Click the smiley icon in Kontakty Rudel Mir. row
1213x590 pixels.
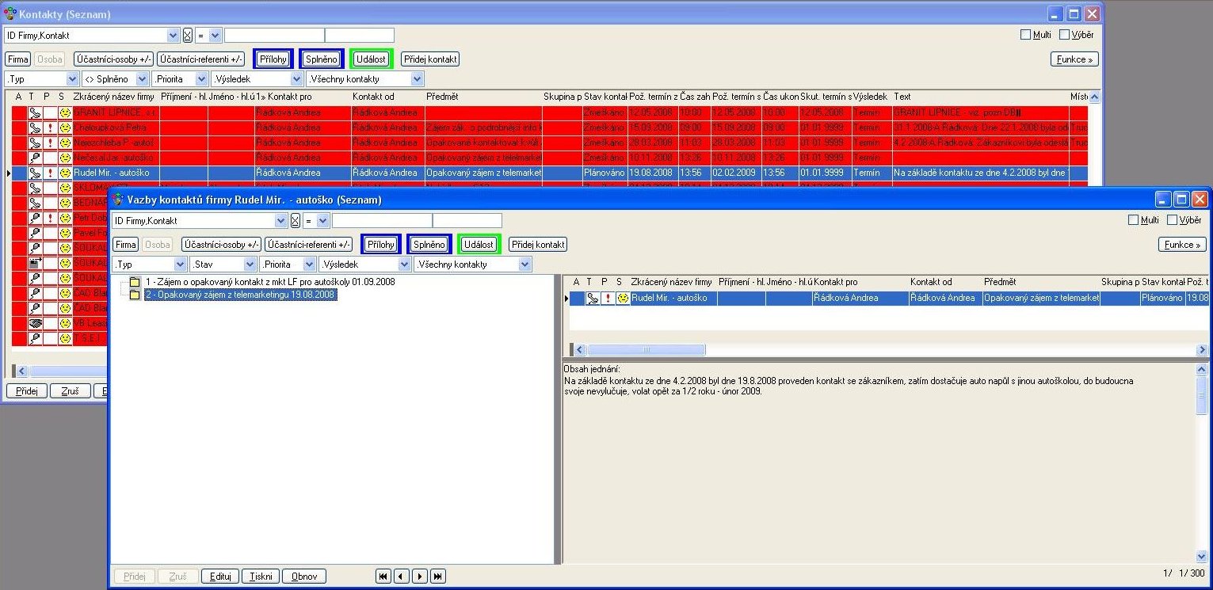pyautogui.click(x=65, y=173)
